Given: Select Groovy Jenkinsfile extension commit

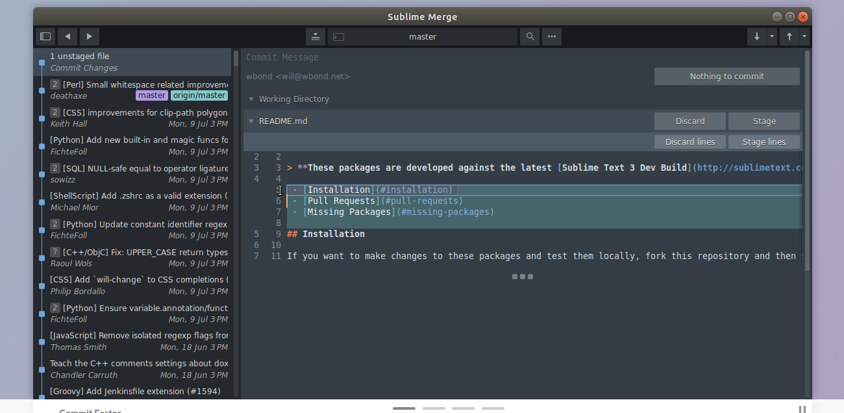Looking at the screenshot, I should [x=133, y=392].
